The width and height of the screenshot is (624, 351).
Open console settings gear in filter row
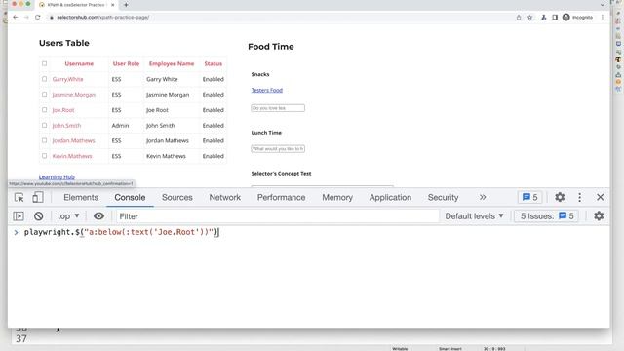click(599, 215)
